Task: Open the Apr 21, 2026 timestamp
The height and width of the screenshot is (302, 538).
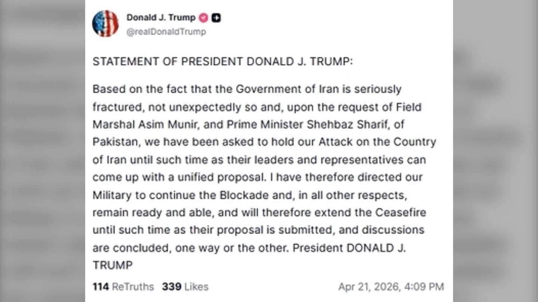Action: 391,287
